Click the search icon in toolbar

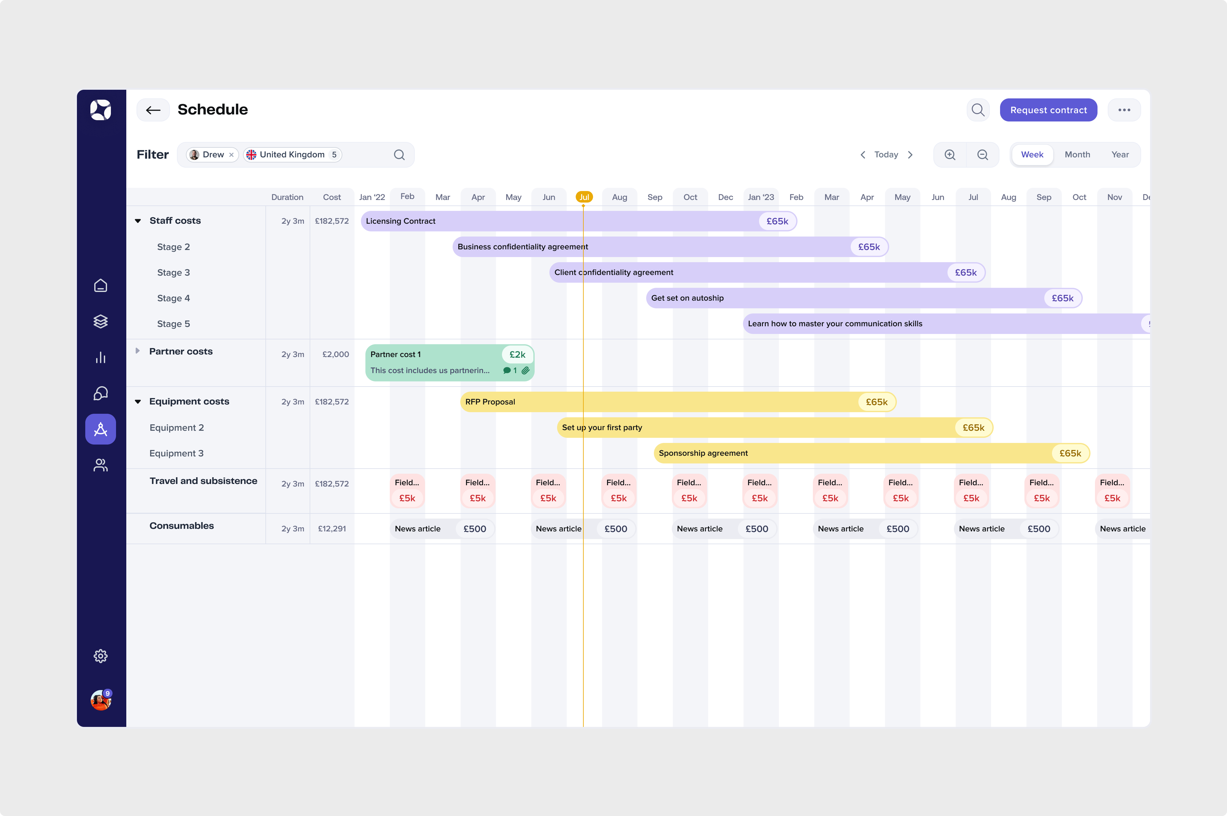coord(978,109)
